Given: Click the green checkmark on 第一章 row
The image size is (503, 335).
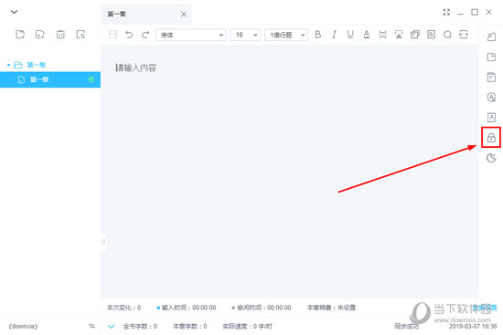Looking at the screenshot, I should [91, 79].
